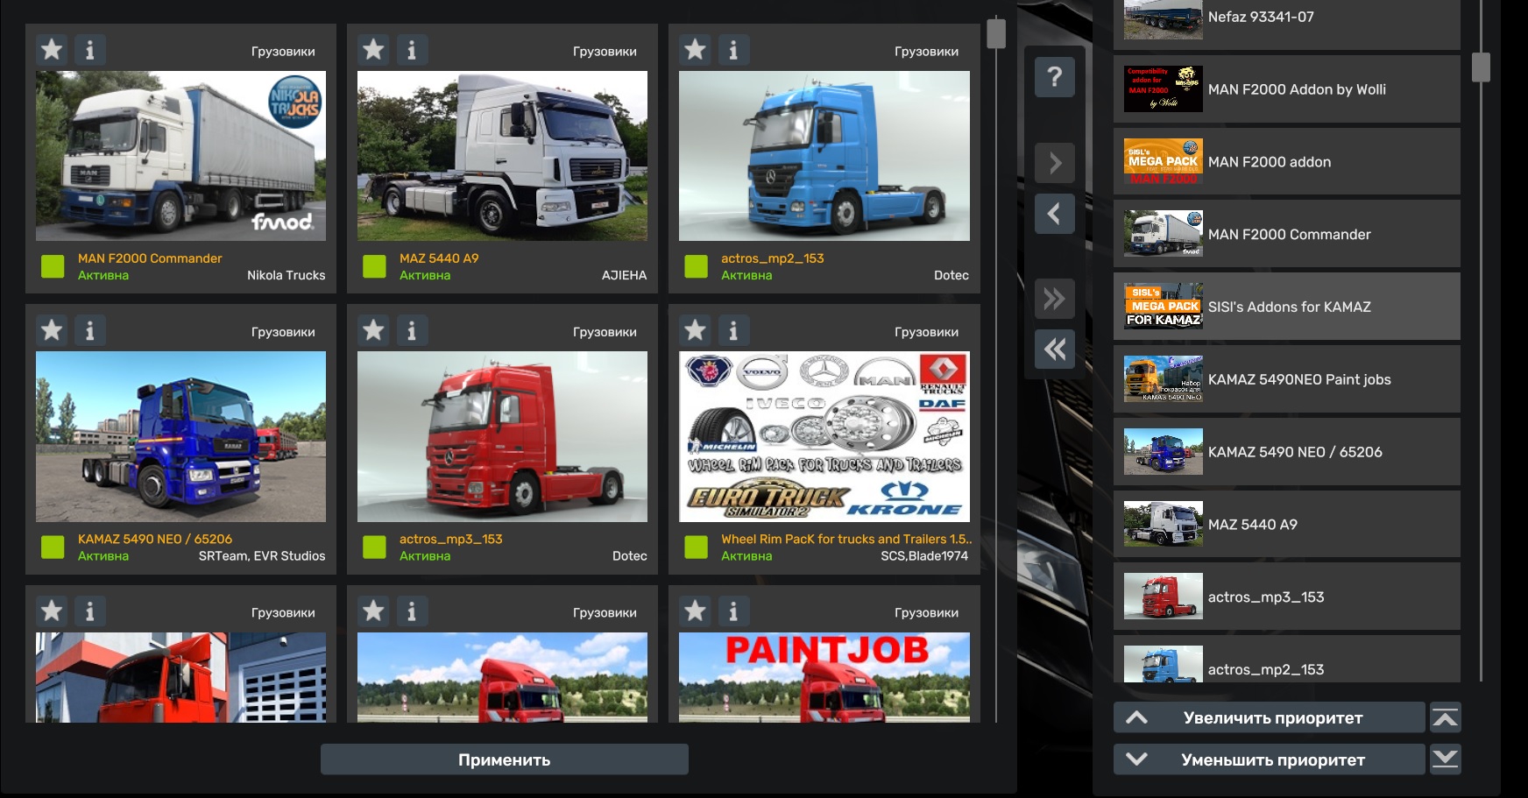Viewport: 1528px width, 798px height.
Task: Toggle Wheel Rim Pack green status square
Action: tap(696, 547)
